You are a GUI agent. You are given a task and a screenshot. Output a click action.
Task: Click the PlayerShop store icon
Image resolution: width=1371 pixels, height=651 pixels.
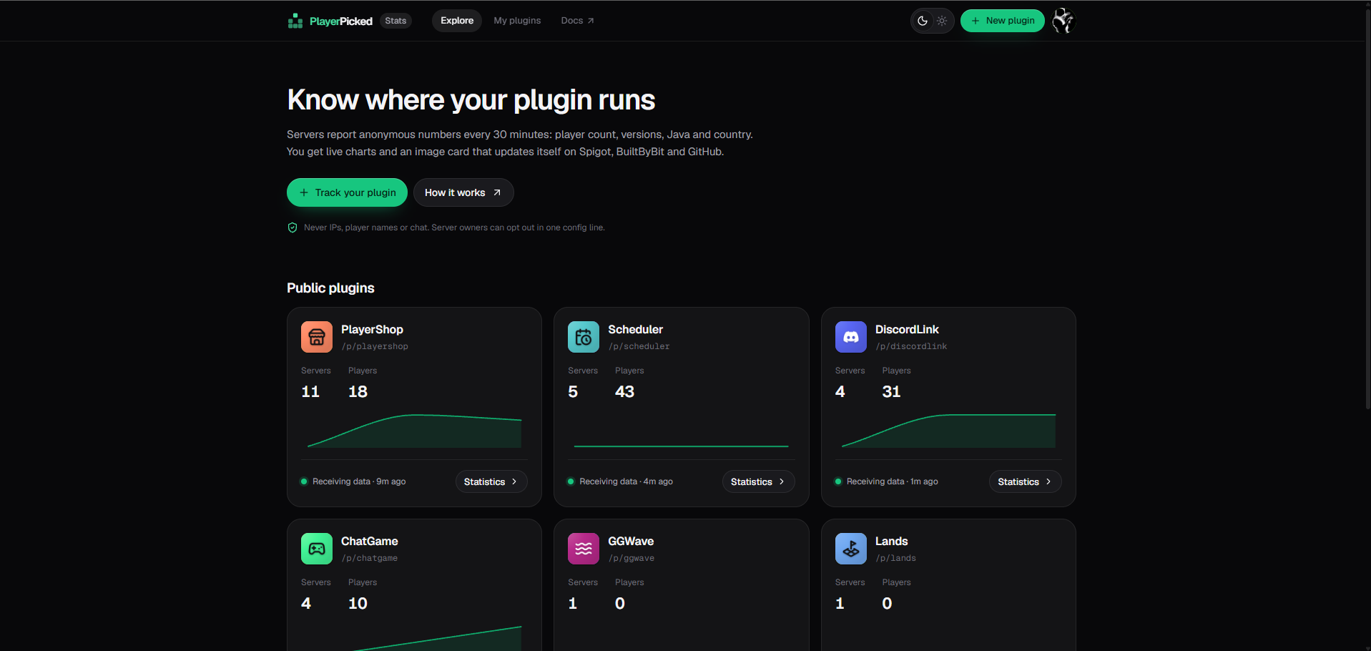(317, 337)
